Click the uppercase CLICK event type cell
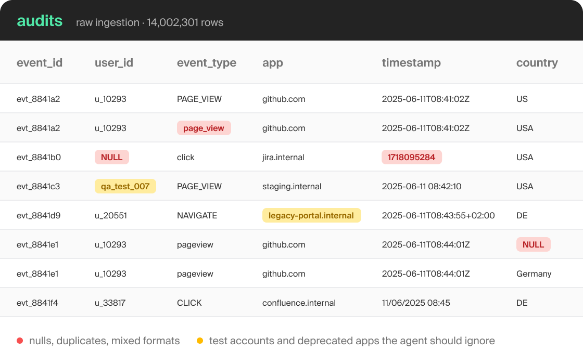Image resolution: width=583 pixels, height=364 pixels. click(189, 303)
